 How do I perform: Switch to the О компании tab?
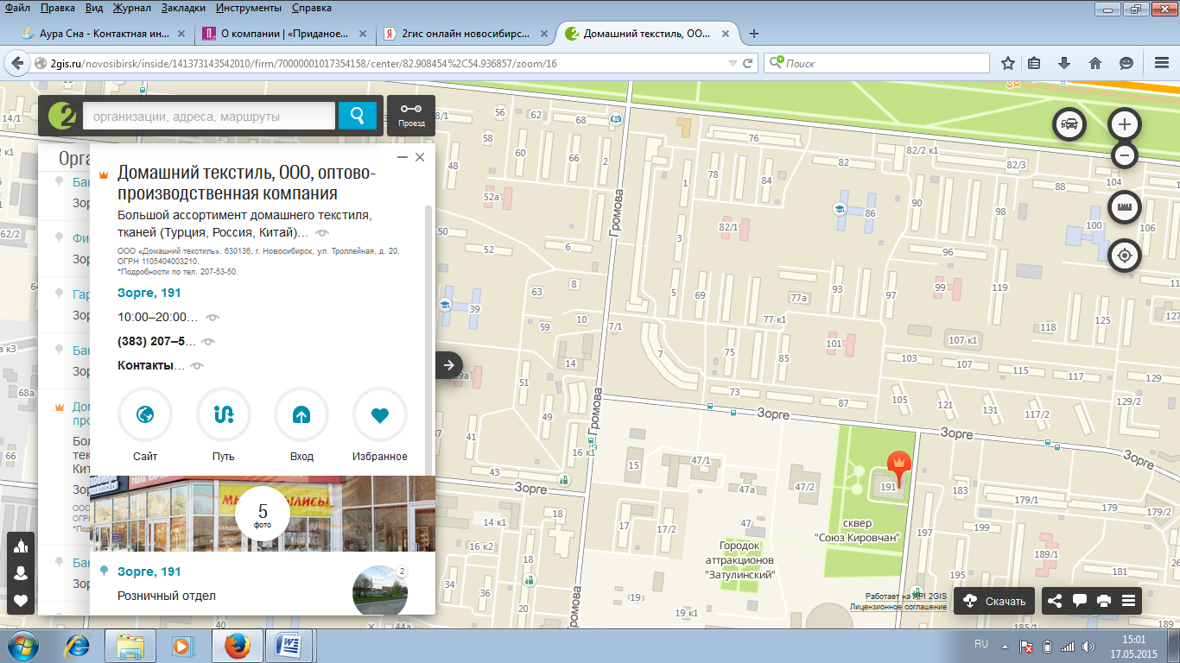click(x=282, y=34)
